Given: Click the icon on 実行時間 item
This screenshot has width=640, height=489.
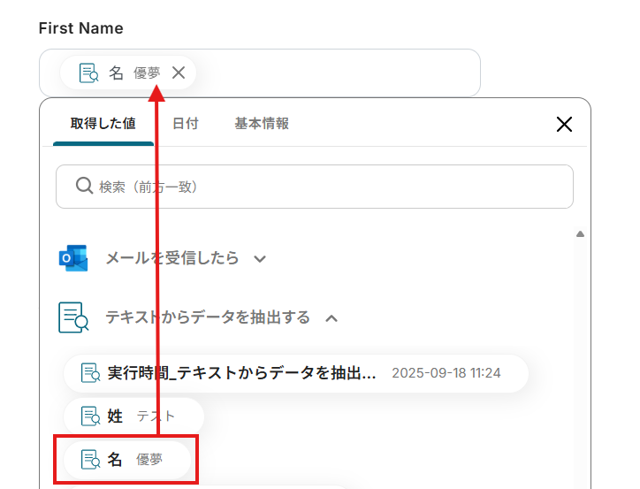Looking at the screenshot, I should 90,373.
